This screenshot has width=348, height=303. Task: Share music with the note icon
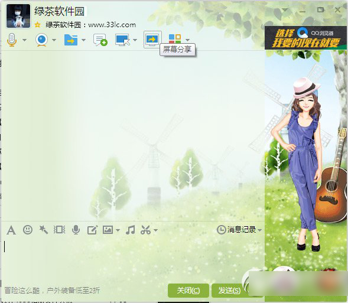tap(130, 230)
